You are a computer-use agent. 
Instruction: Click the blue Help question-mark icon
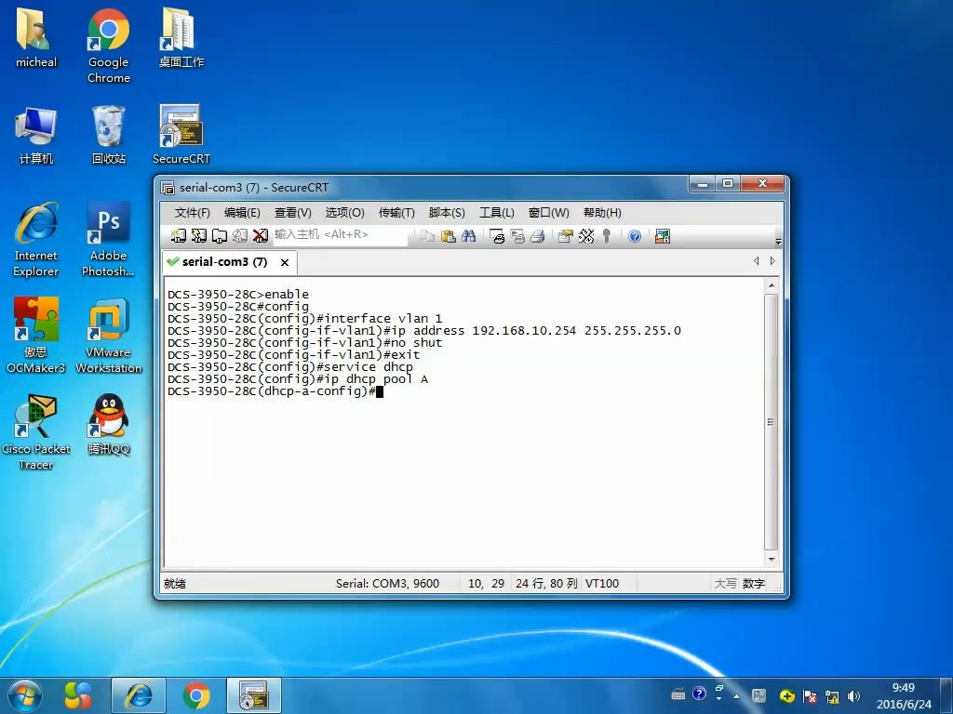(635, 236)
